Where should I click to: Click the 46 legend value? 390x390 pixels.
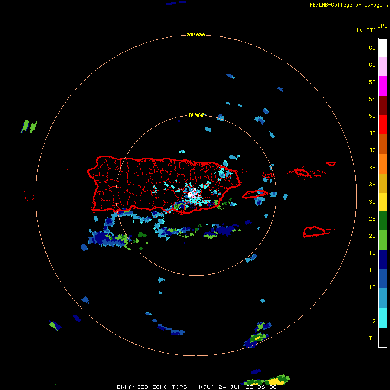click(372, 133)
